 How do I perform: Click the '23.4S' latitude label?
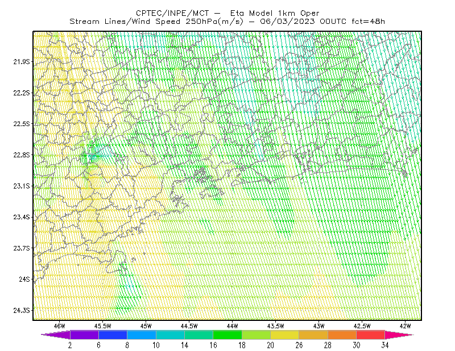pyautogui.click(x=22, y=217)
